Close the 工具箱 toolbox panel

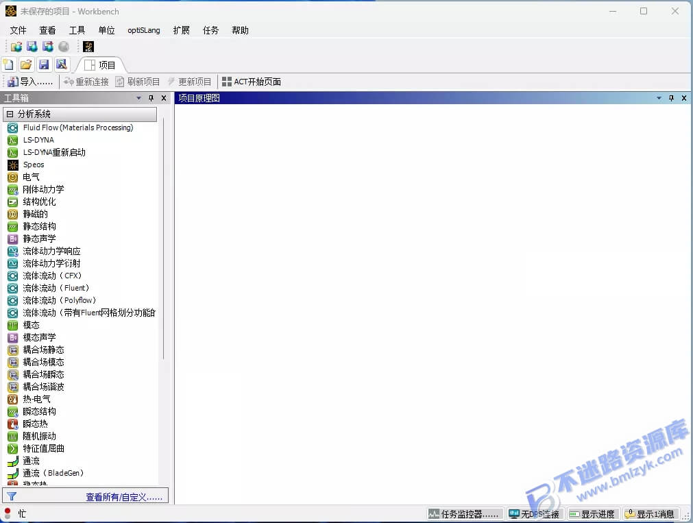coord(164,98)
